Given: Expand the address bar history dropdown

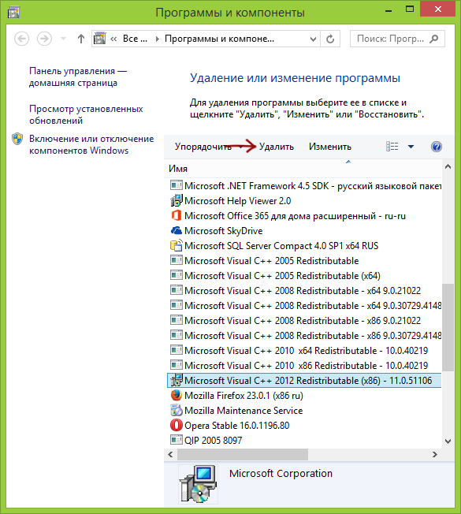Looking at the screenshot, I should pyautogui.click(x=313, y=39).
